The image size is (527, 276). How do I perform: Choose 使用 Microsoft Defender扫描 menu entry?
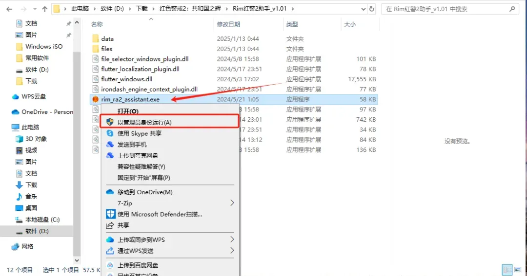(x=170, y=214)
